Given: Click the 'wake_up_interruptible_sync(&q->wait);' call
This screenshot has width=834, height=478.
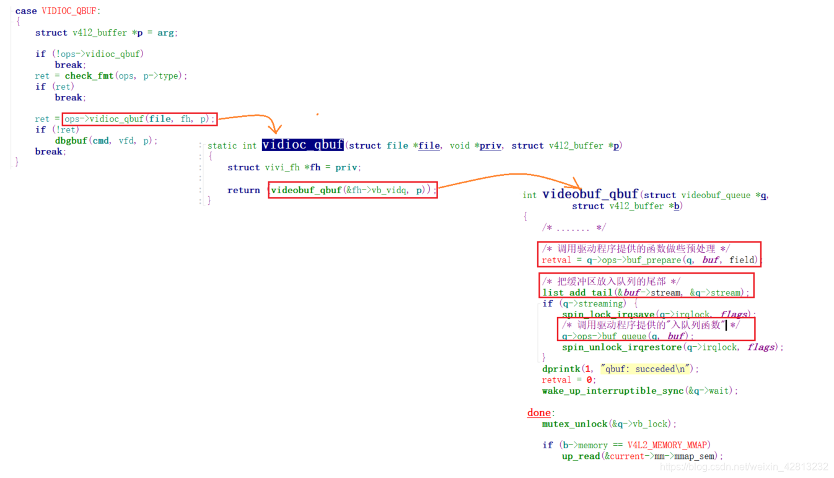Looking at the screenshot, I should click(640, 391).
